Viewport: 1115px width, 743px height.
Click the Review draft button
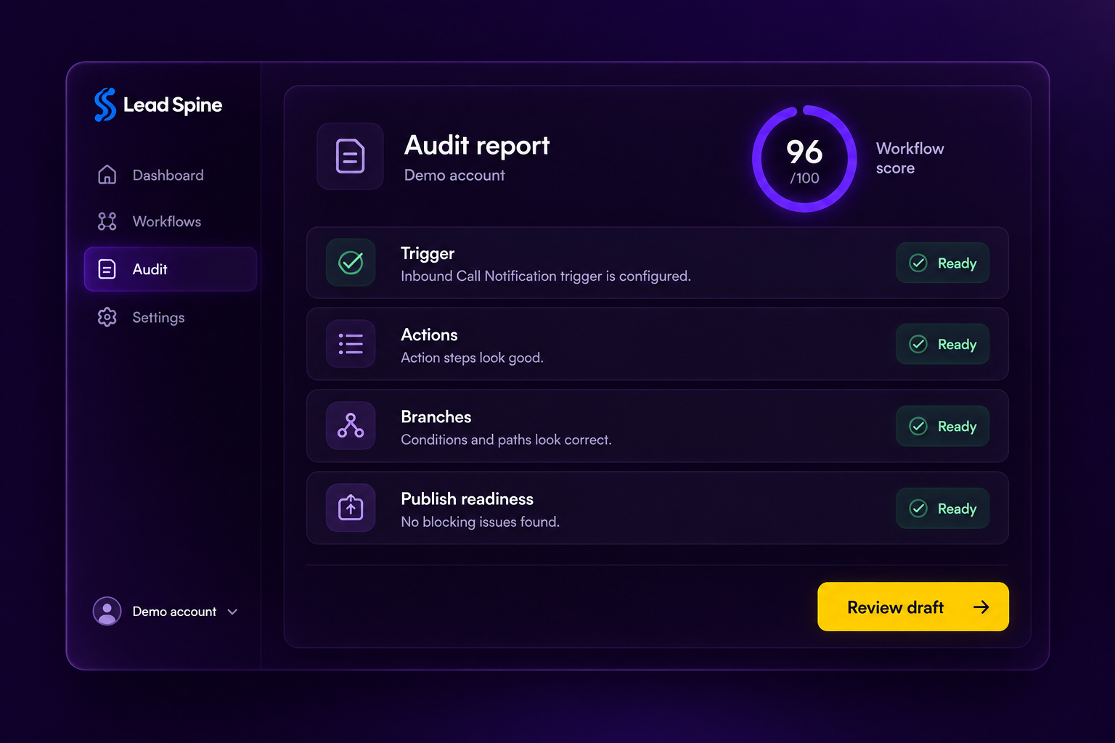[x=913, y=607]
